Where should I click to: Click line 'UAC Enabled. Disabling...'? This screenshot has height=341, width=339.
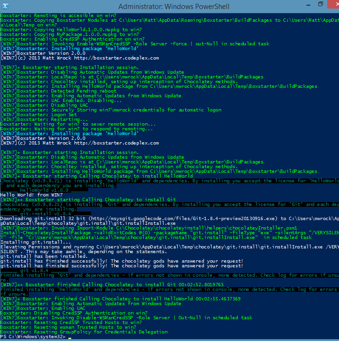[61, 101]
